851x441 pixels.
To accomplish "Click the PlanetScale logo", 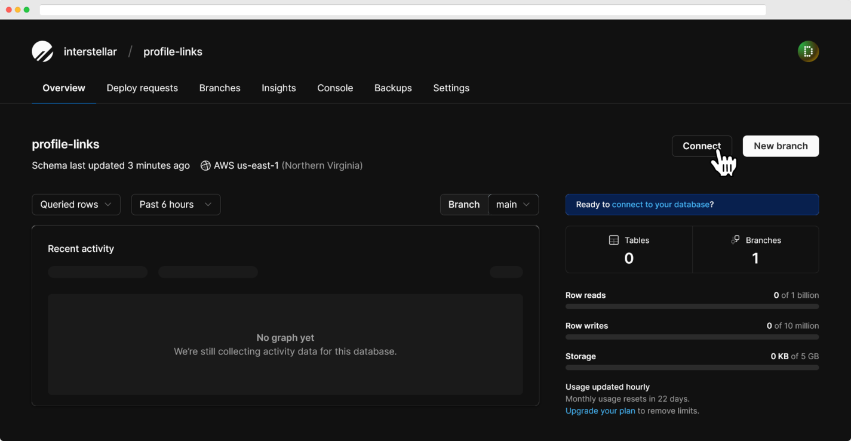I will pyautogui.click(x=42, y=51).
